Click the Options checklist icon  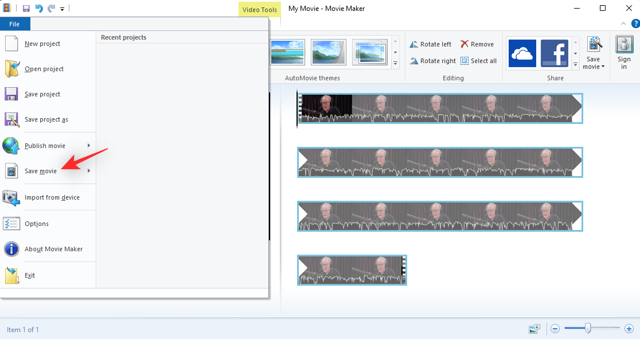(11, 224)
